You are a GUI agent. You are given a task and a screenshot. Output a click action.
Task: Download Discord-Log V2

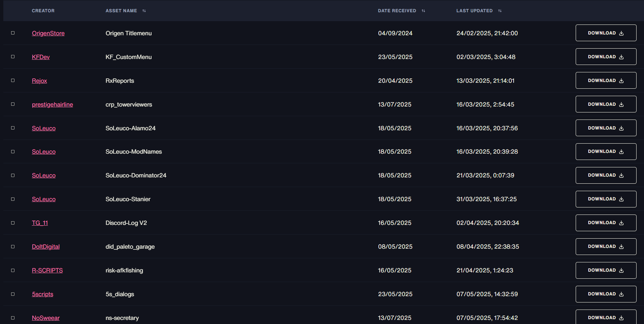point(606,223)
